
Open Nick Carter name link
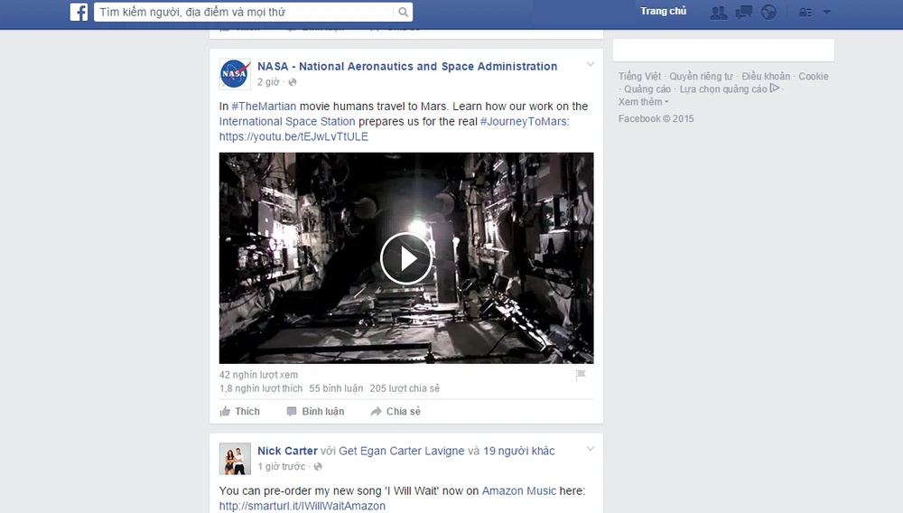pyautogui.click(x=287, y=451)
